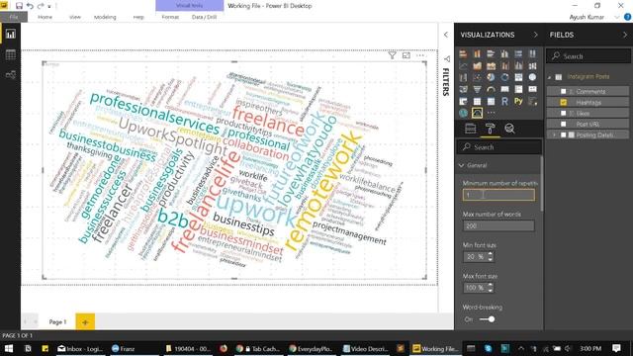Select the slicer visual
This screenshot has width=633, height=356.
(x=463, y=101)
